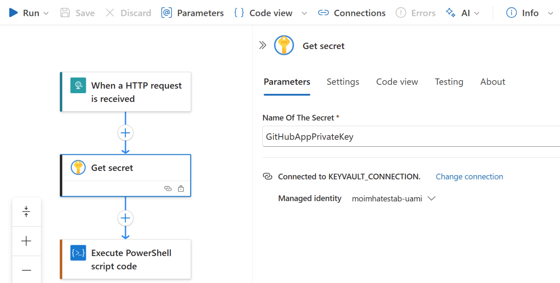
Task: Click connection icon on Get secret node
Action: (x=168, y=189)
